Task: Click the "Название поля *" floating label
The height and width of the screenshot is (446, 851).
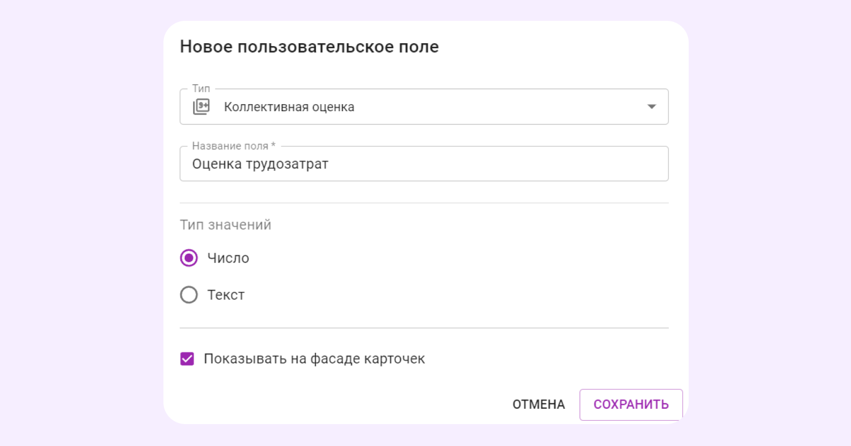Action: click(x=234, y=146)
